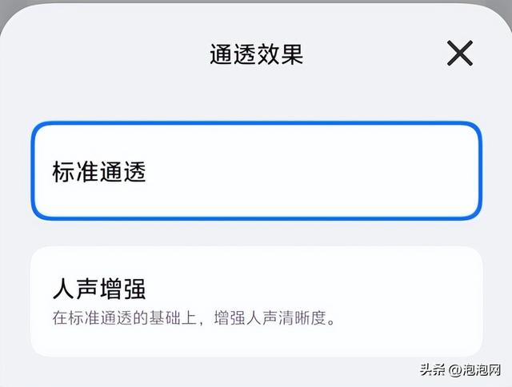
Task: Tap the white card containing 人声增强
Action: (256, 301)
